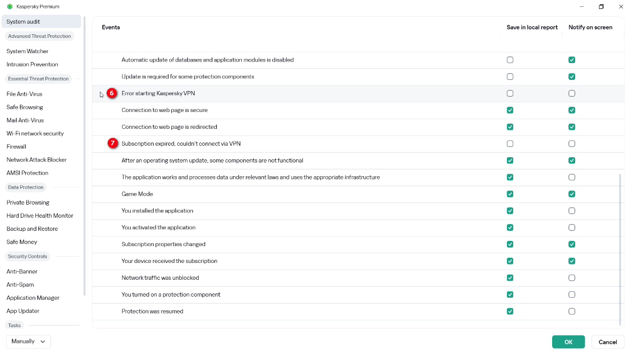This screenshot has height=355, width=631.
Task: Click the red number 7 badge
Action: pyautogui.click(x=111, y=144)
